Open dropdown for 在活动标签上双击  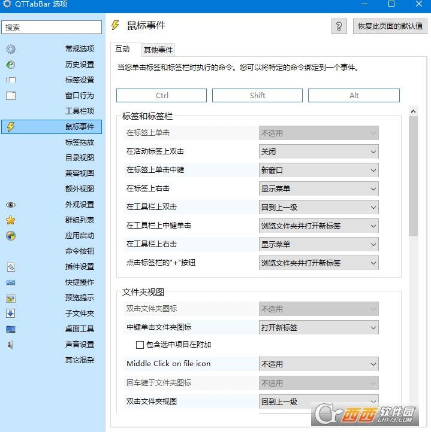[319, 151]
